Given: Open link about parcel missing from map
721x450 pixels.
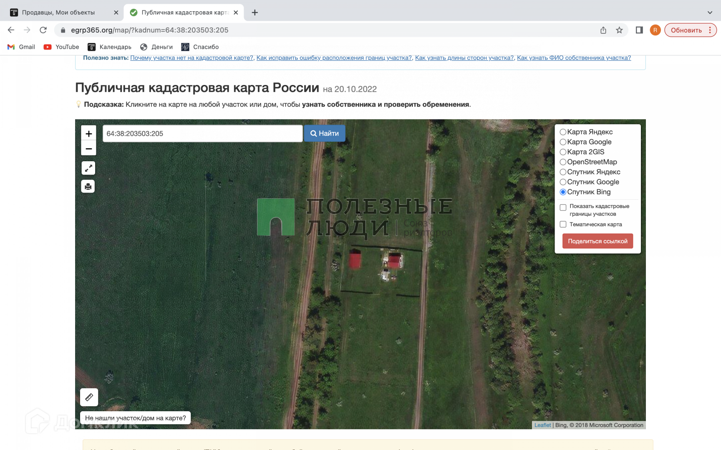Looking at the screenshot, I should click(192, 58).
